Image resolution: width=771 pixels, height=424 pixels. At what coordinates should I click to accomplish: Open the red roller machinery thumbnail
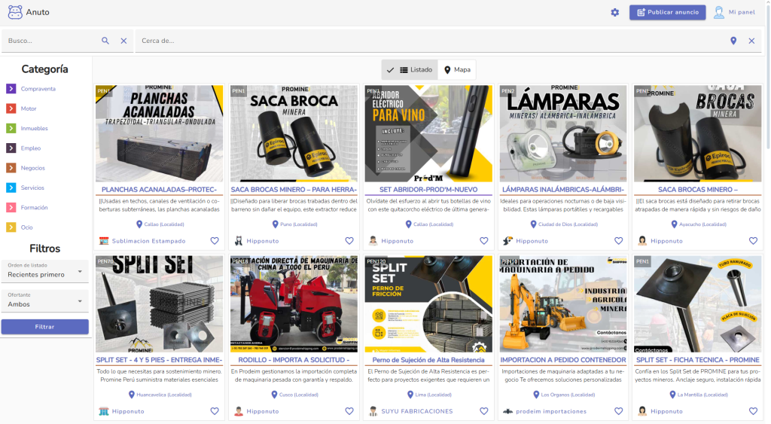click(294, 304)
